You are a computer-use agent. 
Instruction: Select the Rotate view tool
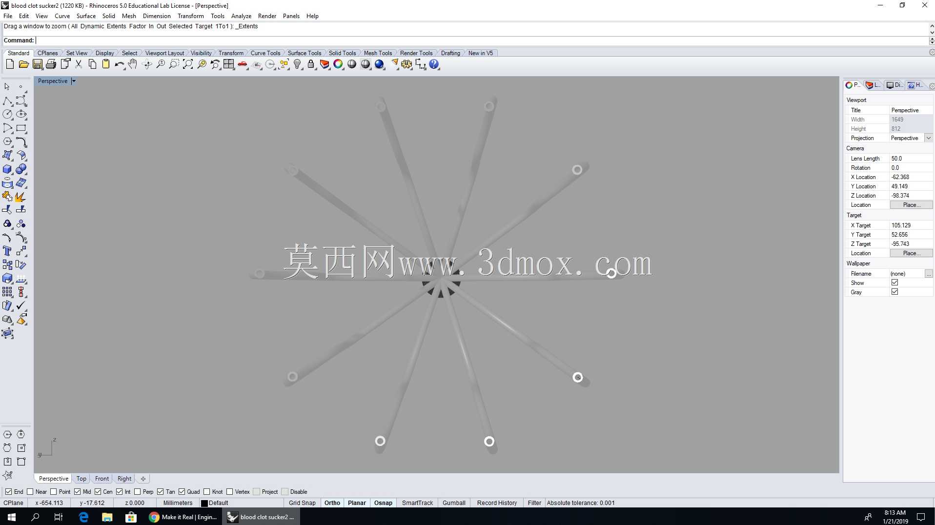(x=146, y=64)
